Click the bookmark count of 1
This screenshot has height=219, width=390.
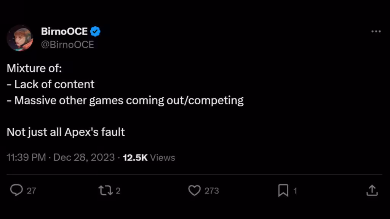pos(295,190)
